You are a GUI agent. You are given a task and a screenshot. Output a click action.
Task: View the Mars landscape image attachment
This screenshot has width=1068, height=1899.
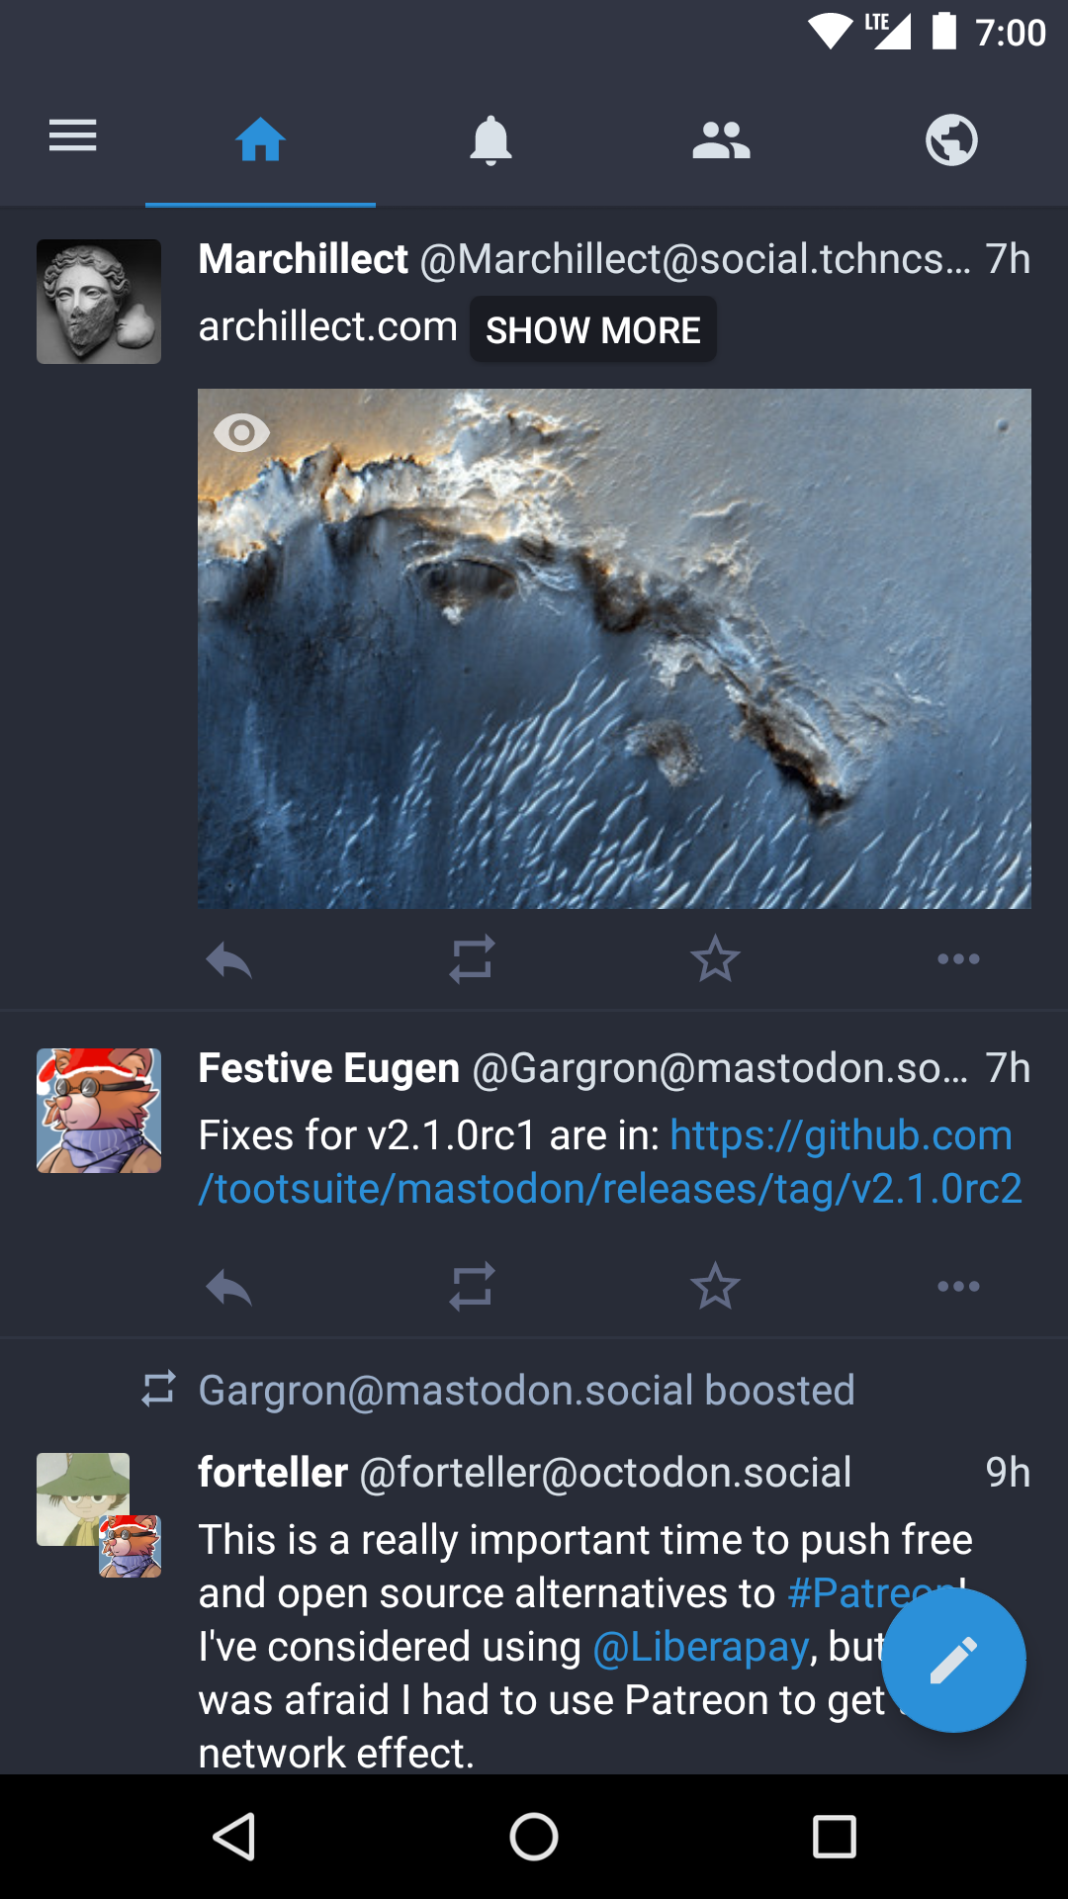pos(614,673)
